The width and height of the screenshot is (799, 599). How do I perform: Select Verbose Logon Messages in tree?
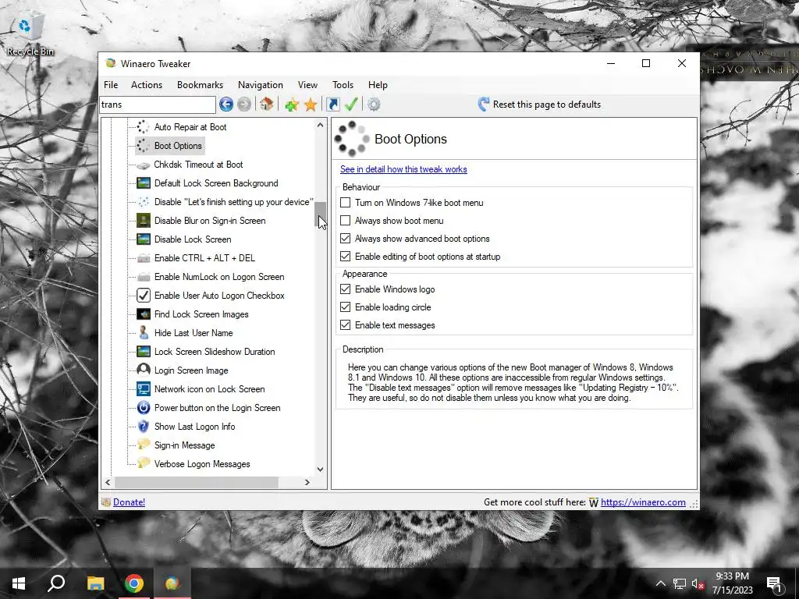[x=202, y=464]
